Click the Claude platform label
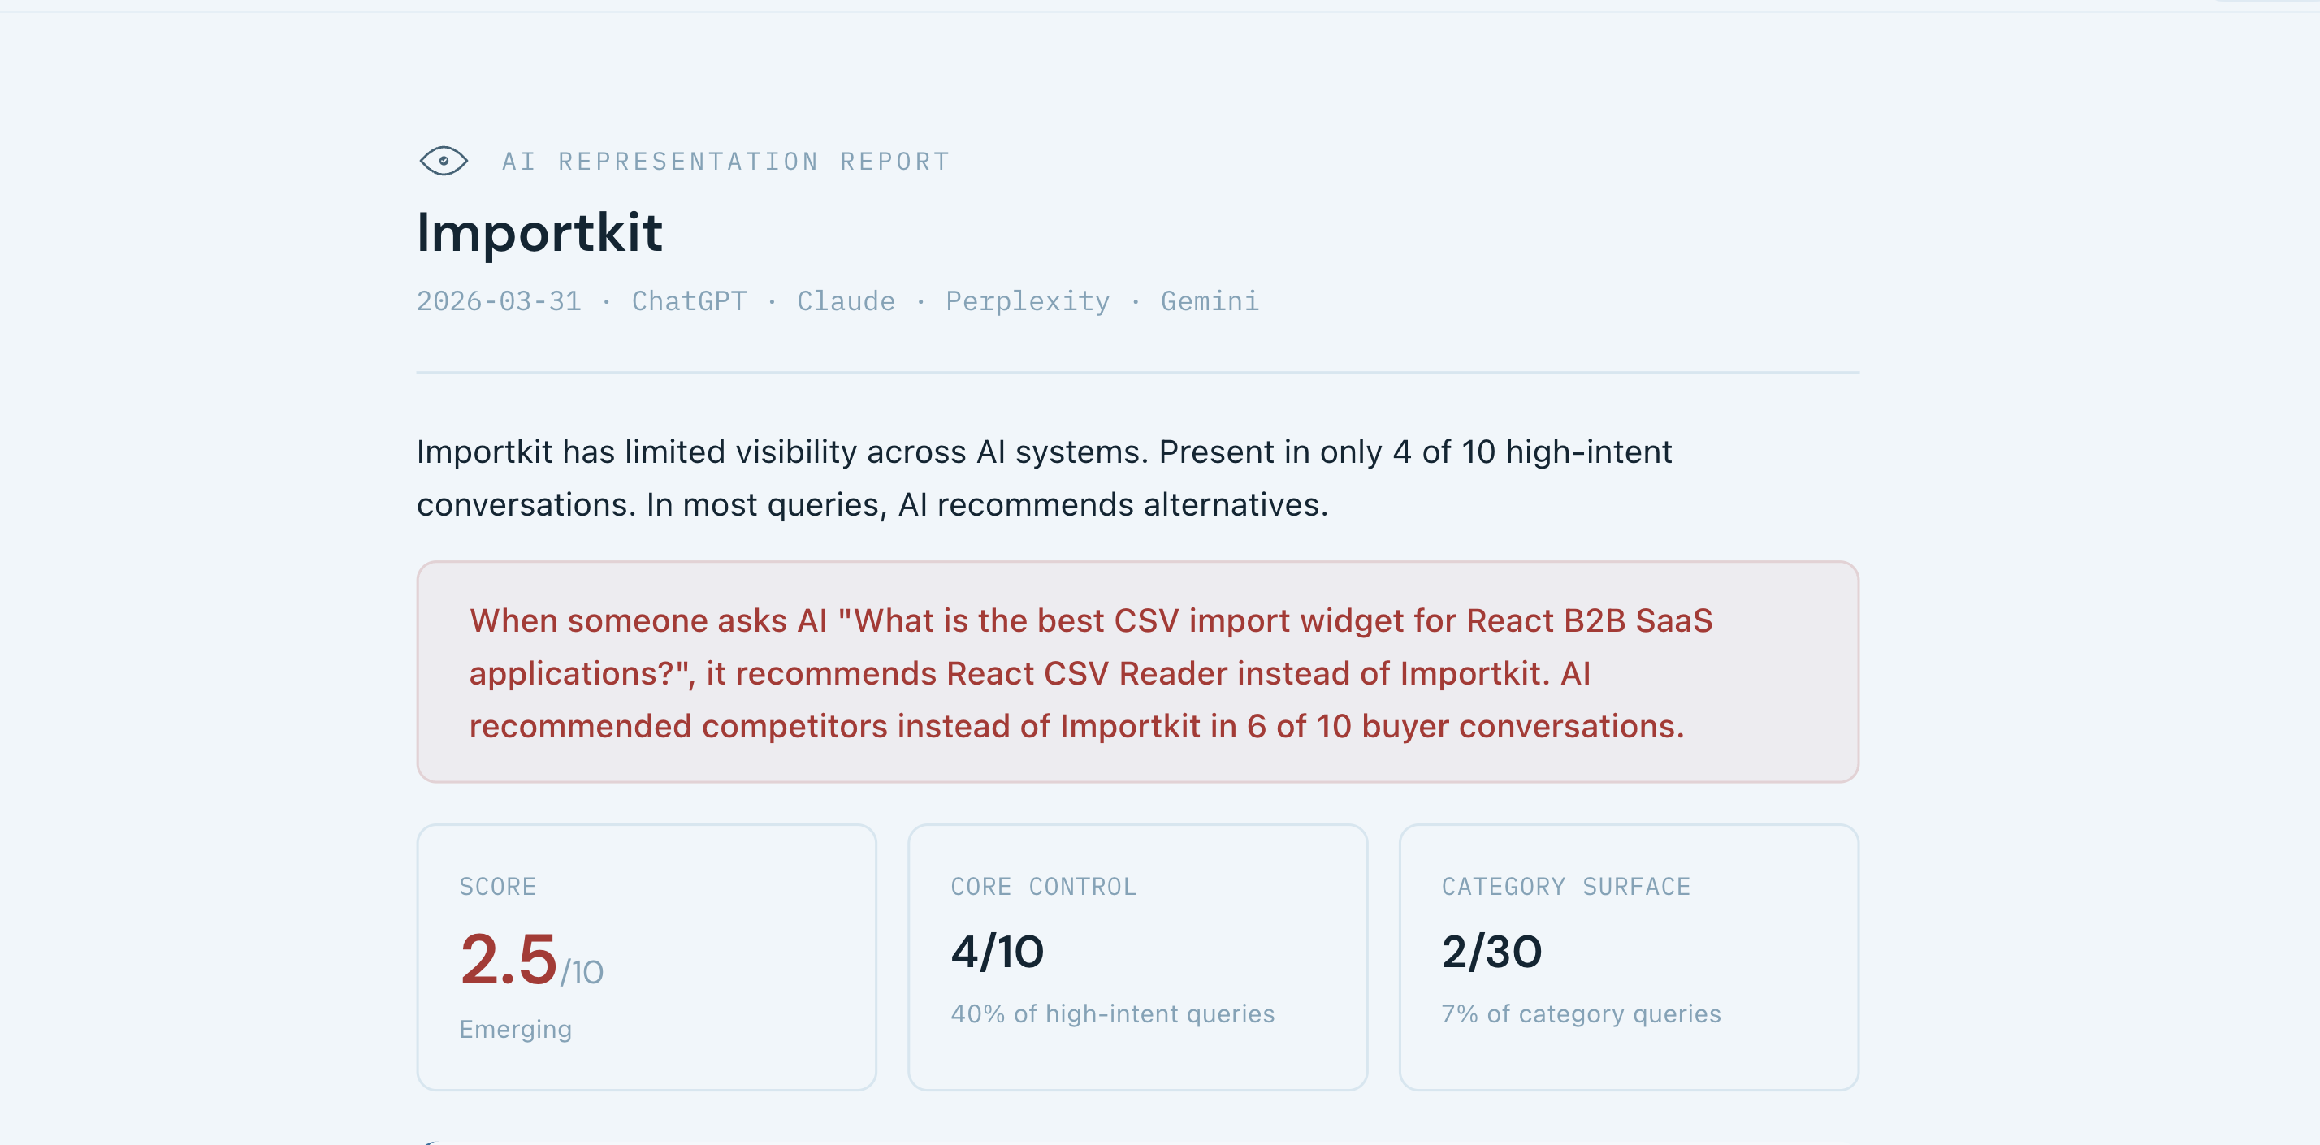 (x=846, y=300)
